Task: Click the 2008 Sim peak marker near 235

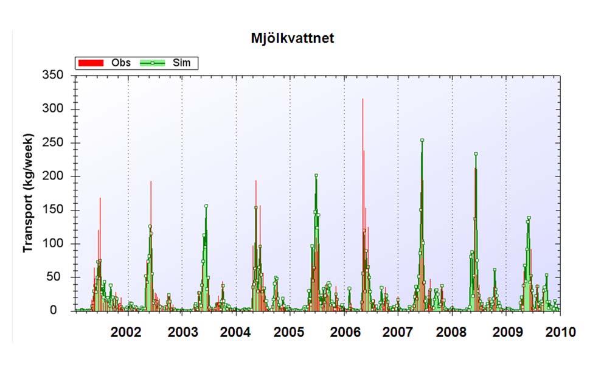Action: tap(476, 154)
